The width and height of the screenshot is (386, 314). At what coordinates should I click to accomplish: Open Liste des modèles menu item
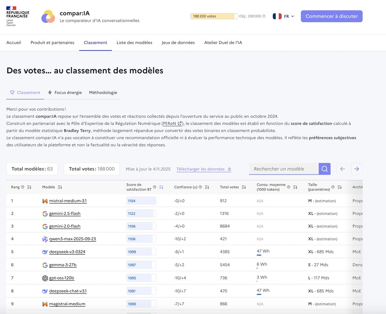tap(134, 43)
